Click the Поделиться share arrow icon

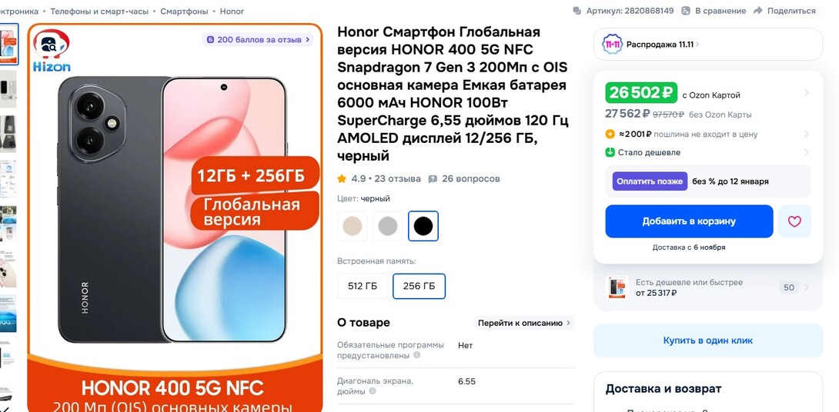757,11
